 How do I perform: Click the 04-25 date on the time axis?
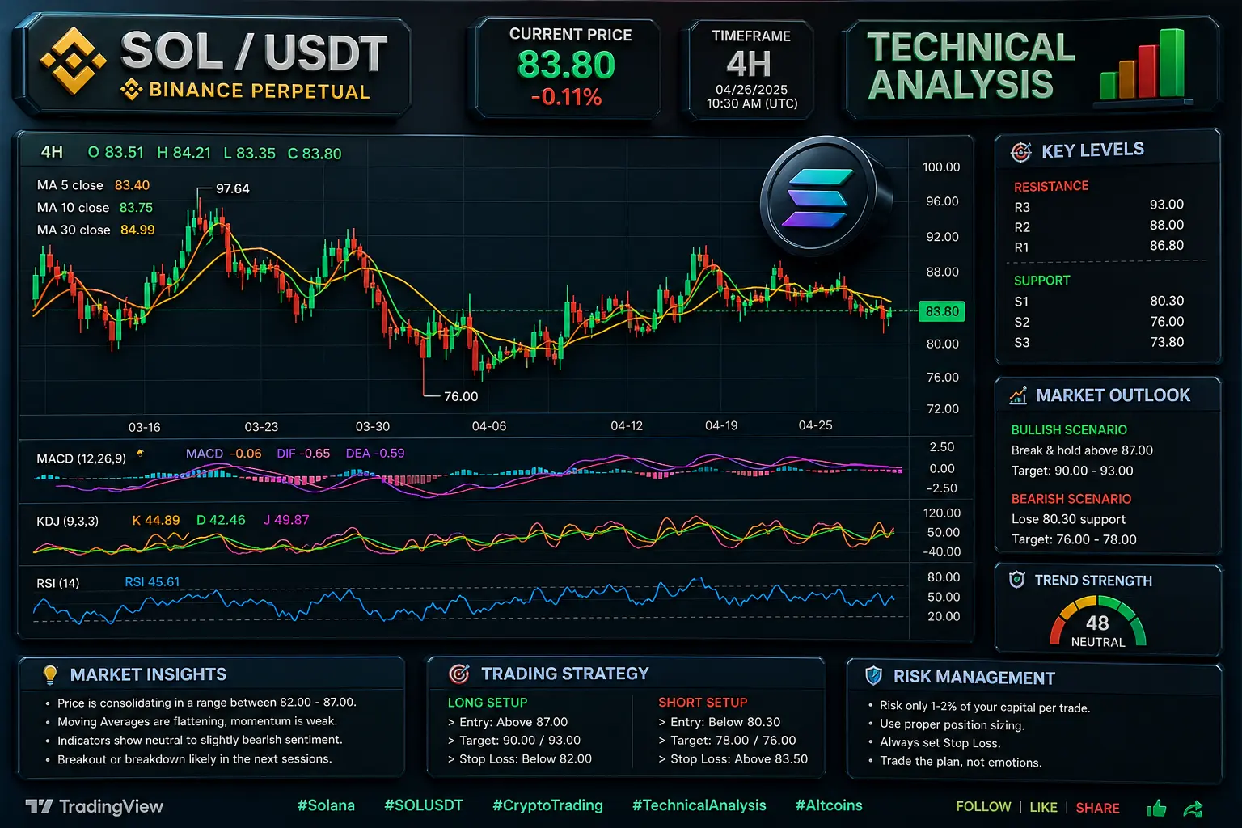[x=815, y=425]
